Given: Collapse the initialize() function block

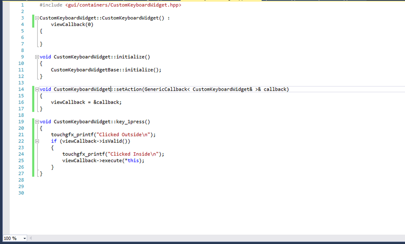Looking at the screenshot, I should [37, 57].
